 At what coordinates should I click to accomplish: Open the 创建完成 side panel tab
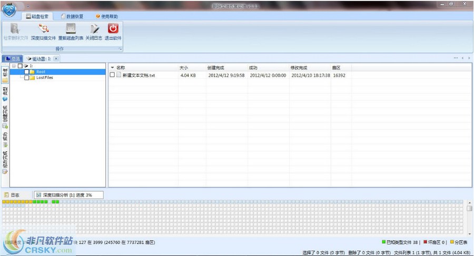click(5, 117)
